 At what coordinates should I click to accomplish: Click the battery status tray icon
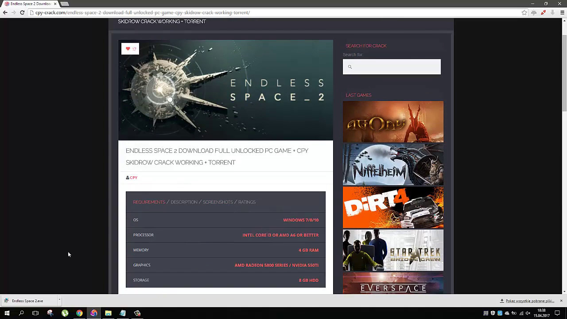(514, 313)
